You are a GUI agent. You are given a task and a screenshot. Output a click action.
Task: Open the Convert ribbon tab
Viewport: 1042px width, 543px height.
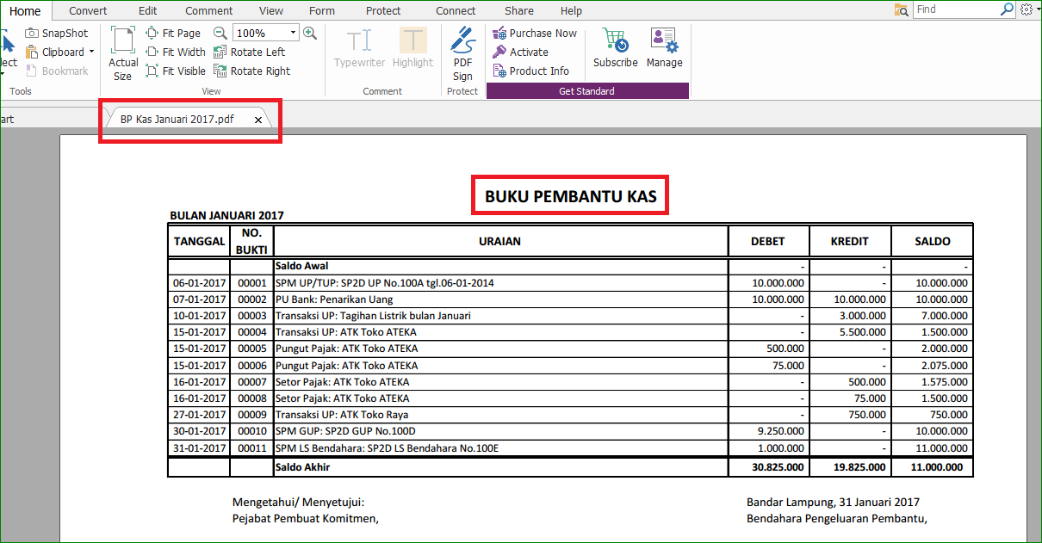click(88, 10)
